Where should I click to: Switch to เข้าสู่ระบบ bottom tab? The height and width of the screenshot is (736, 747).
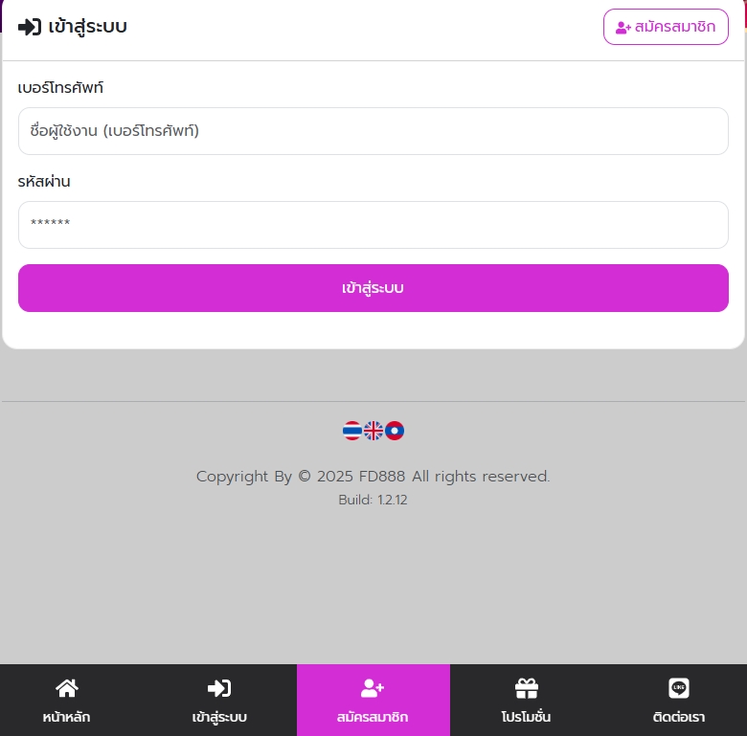pyautogui.click(x=219, y=718)
